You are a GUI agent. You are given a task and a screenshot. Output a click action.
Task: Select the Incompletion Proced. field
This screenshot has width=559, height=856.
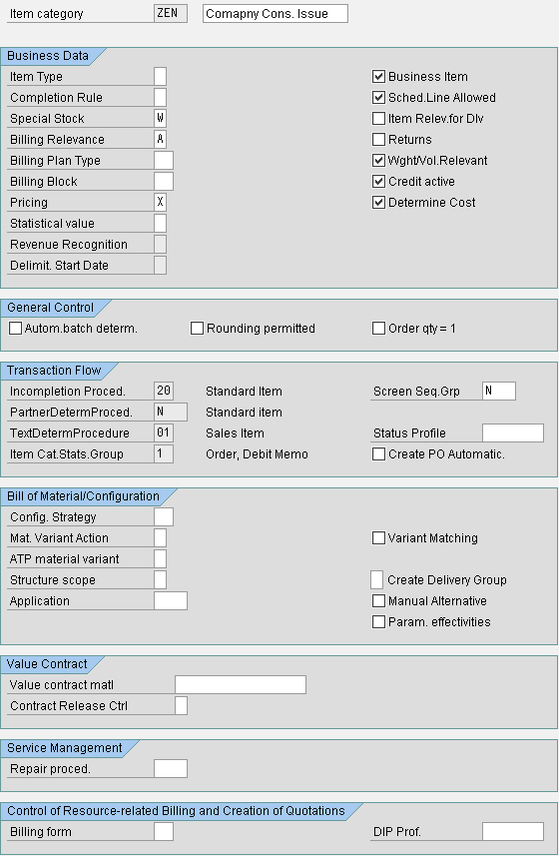coord(164,391)
